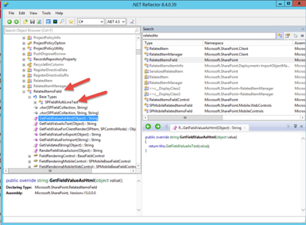
Task: Open the View menu
Action: point(33,13)
